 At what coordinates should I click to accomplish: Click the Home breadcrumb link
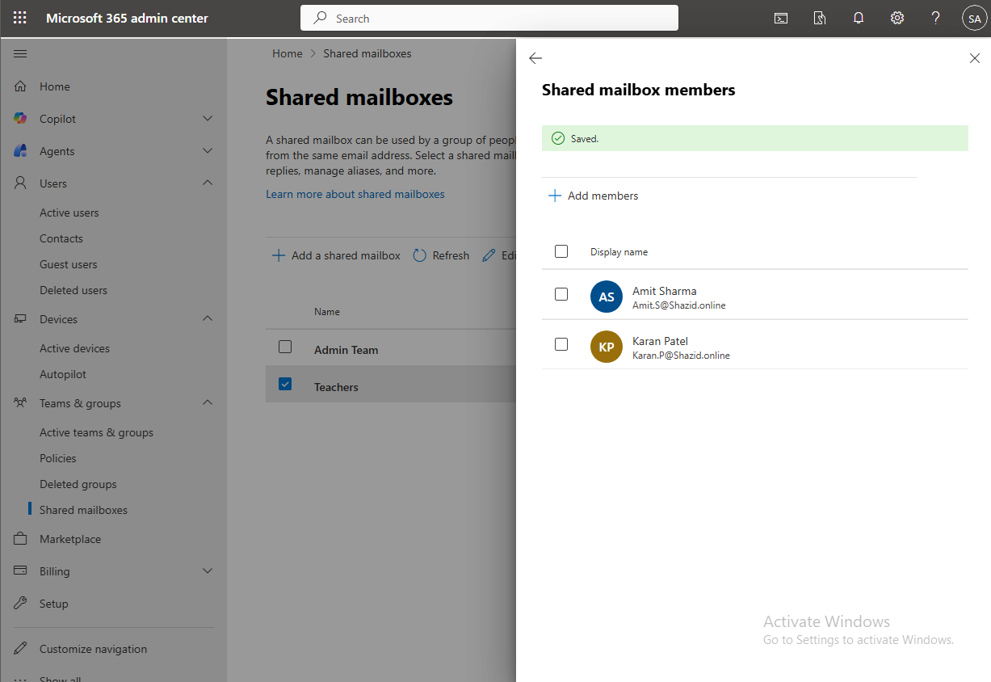click(x=288, y=53)
